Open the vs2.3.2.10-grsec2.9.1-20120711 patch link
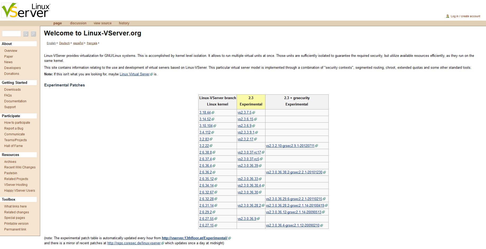The height and width of the screenshot is (249, 486). coord(290,146)
